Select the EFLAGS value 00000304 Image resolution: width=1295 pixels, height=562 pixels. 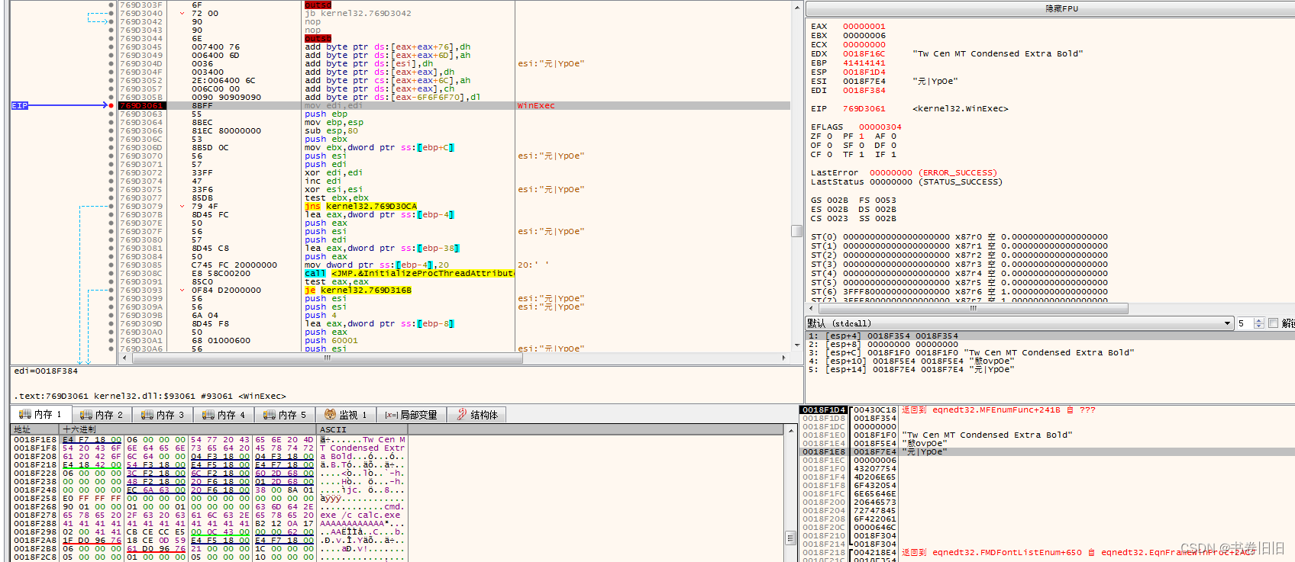880,127
